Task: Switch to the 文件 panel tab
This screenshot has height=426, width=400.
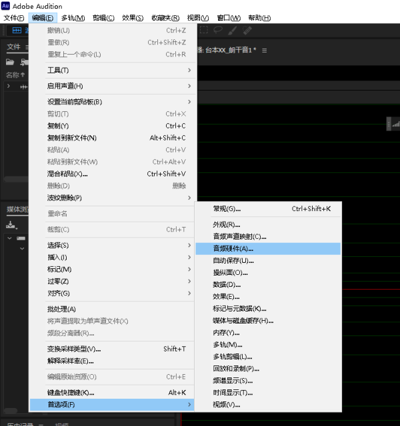Action: 13,47
